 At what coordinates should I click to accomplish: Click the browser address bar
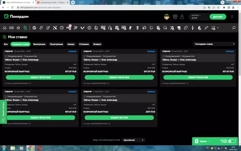[107, 8]
